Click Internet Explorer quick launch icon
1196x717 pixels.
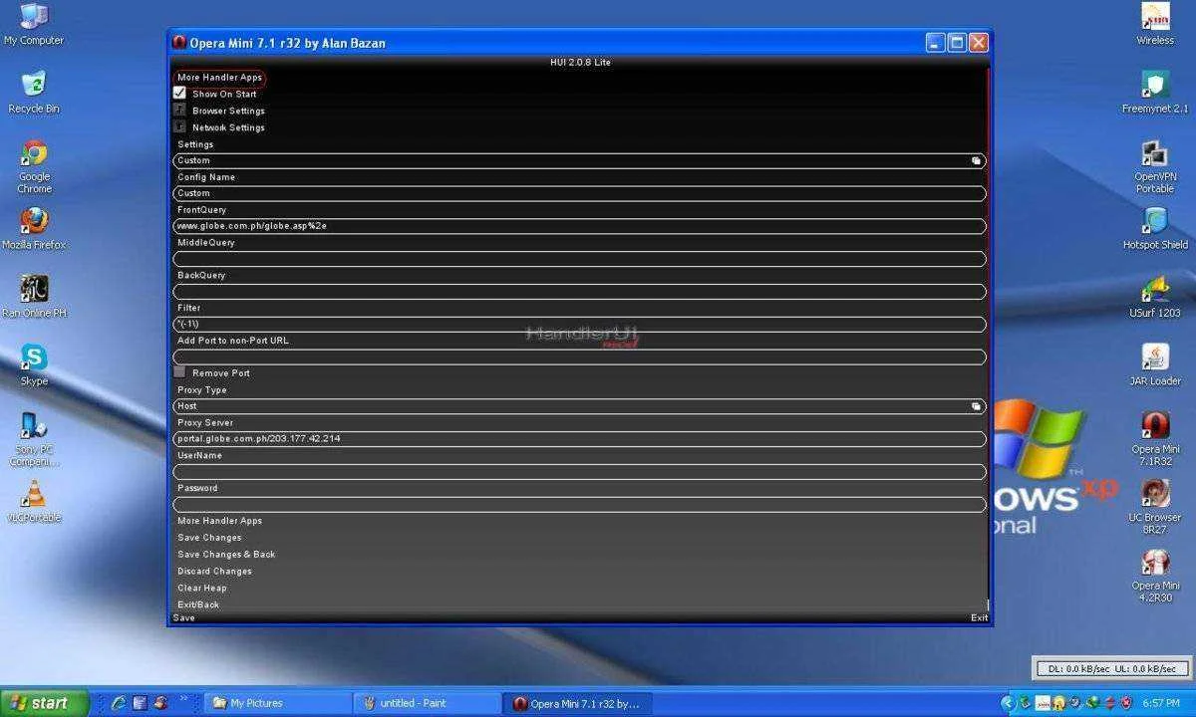pyautogui.click(x=119, y=703)
